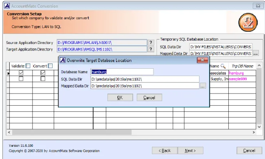Click the Database Name field containing hamburg
The width and height of the screenshot is (265, 159).
click(x=122, y=72)
